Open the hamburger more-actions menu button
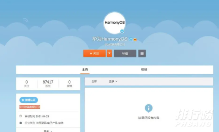 pyautogui.click(x=142, y=54)
